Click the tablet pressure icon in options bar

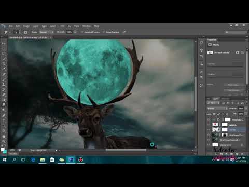coord(124,32)
